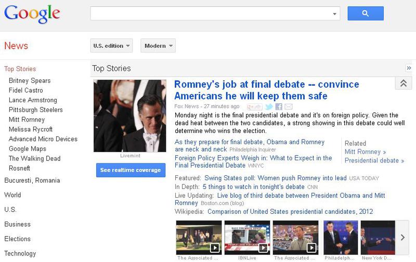Image resolution: width=416 pixels, height=262 pixels.
Task: Select Melissa Rycroft topic
Action: (31, 129)
